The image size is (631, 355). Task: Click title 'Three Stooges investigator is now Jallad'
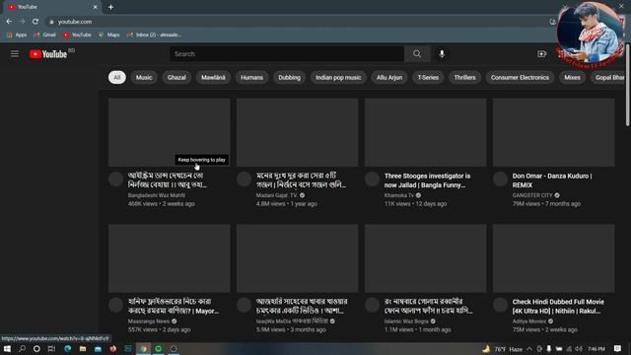coord(427,180)
